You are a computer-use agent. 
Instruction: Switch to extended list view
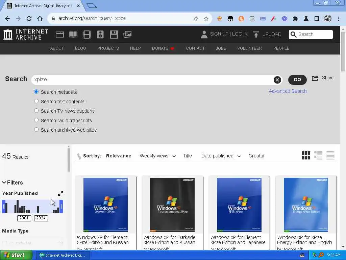tap(318, 155)
